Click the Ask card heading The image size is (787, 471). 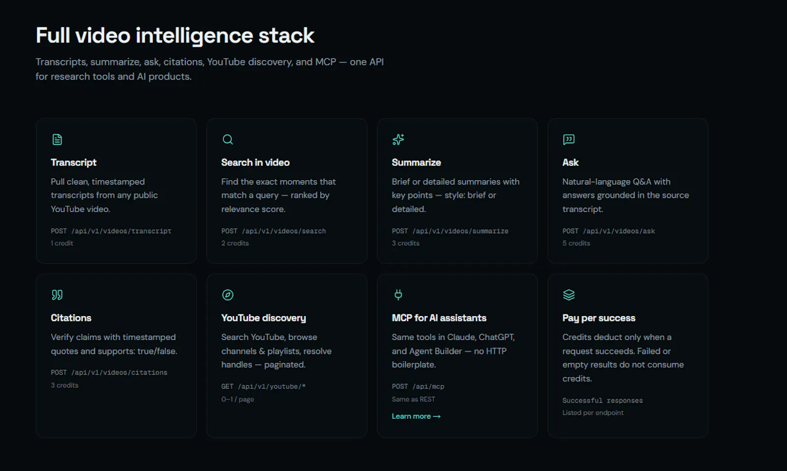pos(571,162)
